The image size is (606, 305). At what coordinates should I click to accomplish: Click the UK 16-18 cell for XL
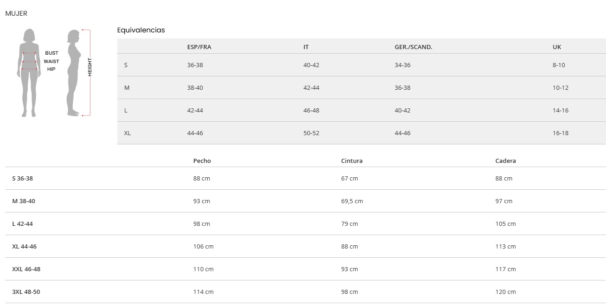(560, 133)
